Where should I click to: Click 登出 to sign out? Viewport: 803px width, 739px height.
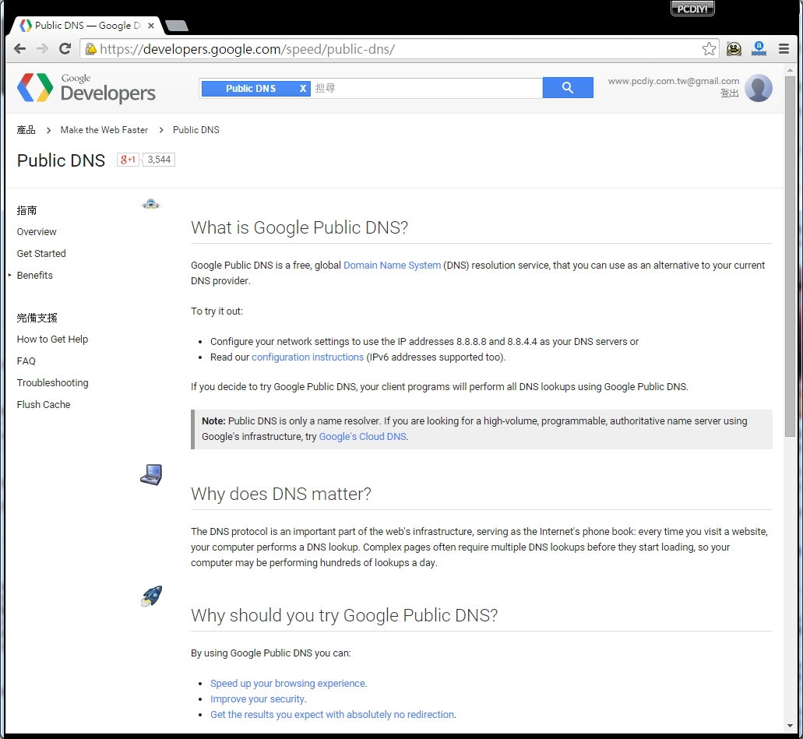point(729,93)
